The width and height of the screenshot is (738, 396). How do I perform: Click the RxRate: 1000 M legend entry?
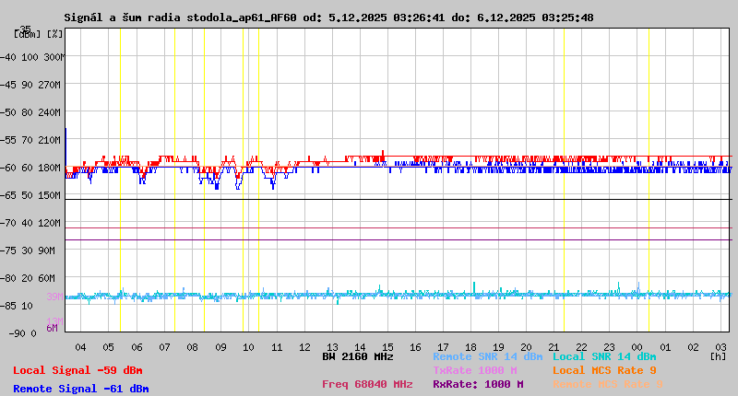477,384
